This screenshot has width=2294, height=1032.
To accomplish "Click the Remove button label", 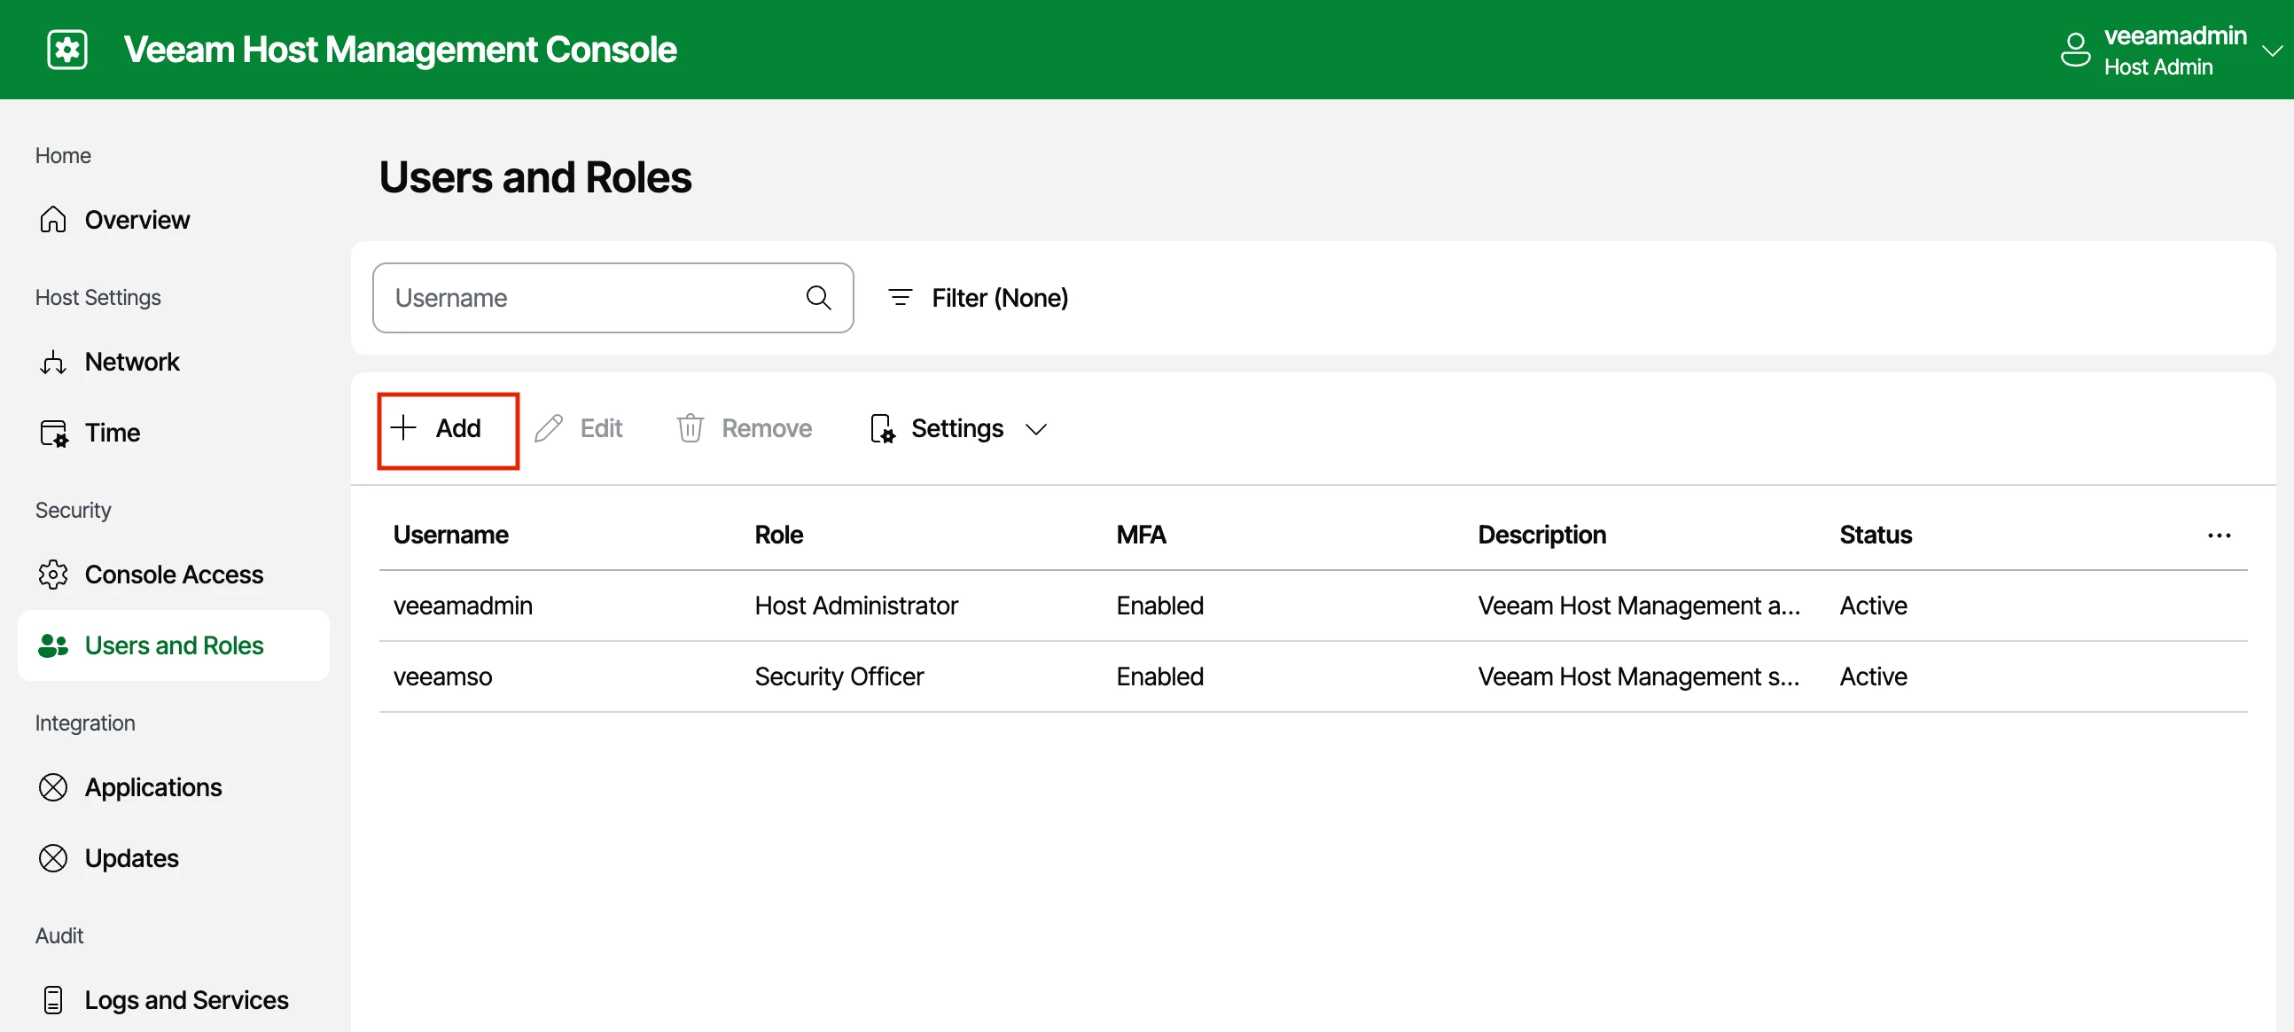I will (x=766, y=428).
